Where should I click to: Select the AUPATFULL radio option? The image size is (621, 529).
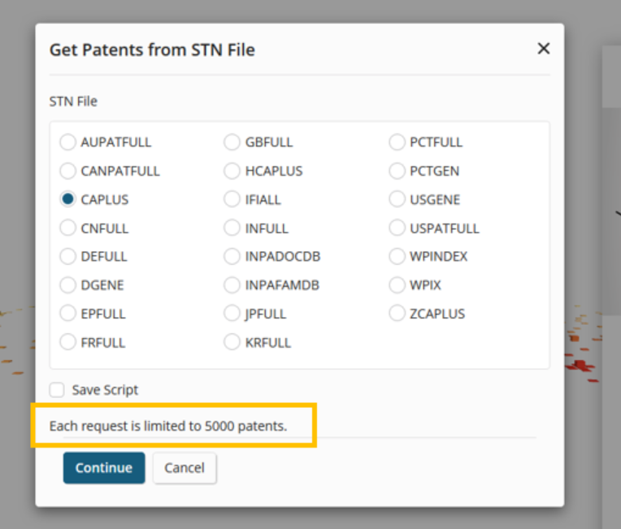pyautogui.click(x=67, y=142)
